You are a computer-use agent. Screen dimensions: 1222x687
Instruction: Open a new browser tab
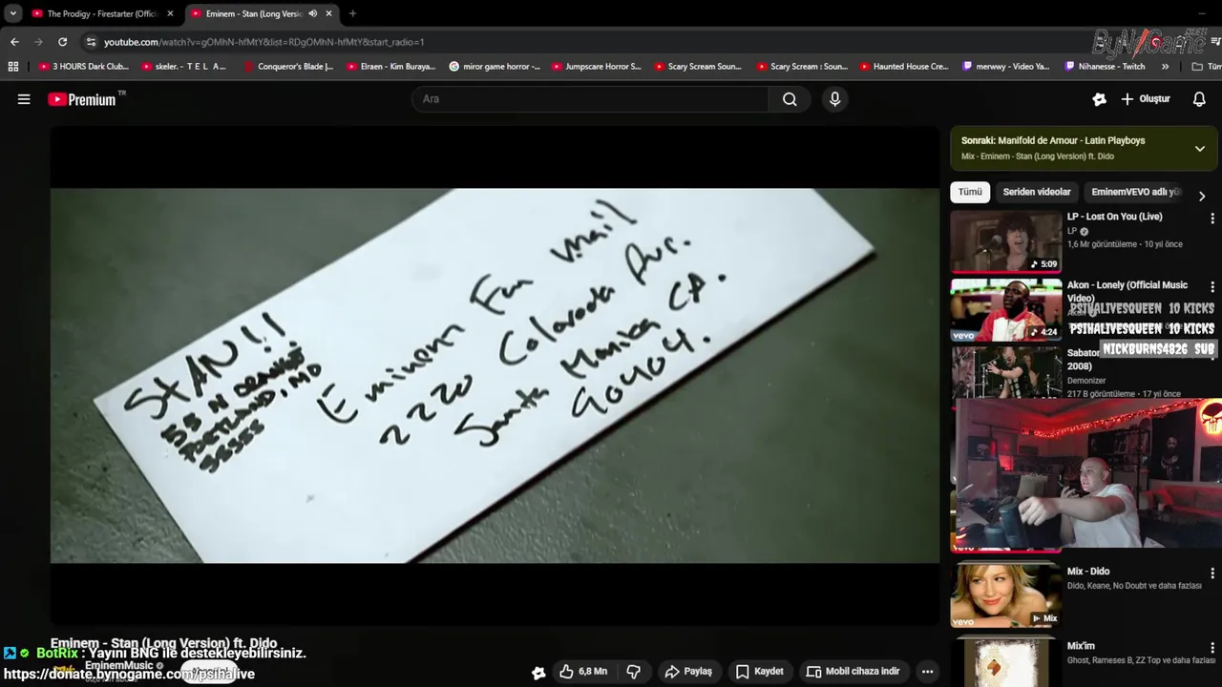[x=352, y=13]
